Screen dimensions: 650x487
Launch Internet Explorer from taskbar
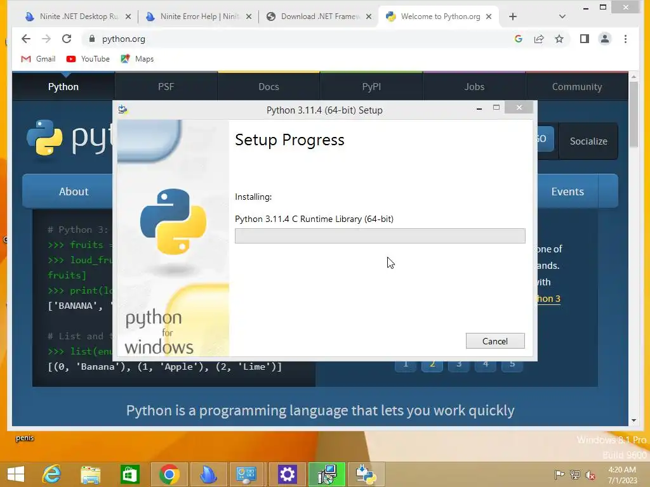click(x=52, y=474)
